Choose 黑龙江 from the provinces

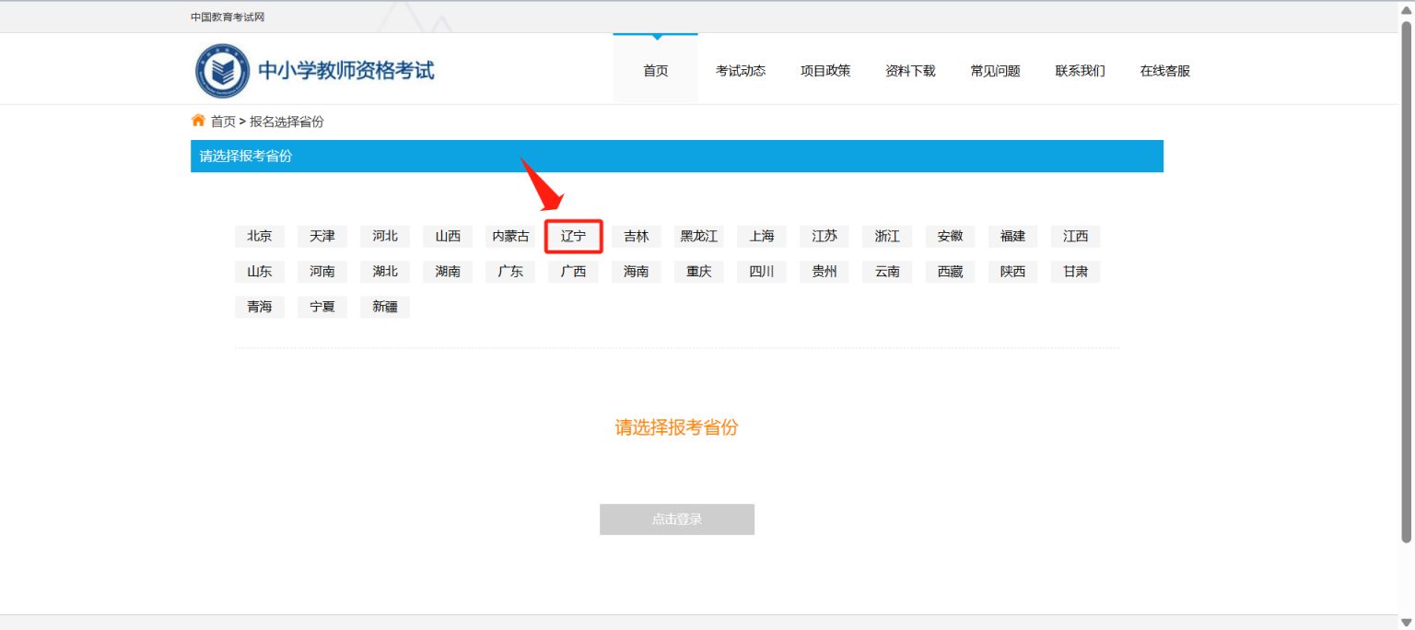[x=698, y=236]
